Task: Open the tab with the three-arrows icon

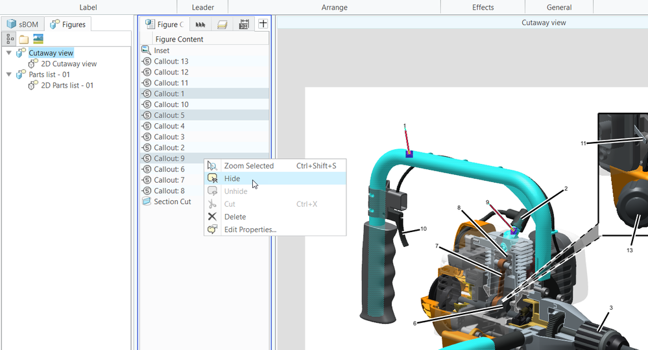Action: (x=200, y=25)
